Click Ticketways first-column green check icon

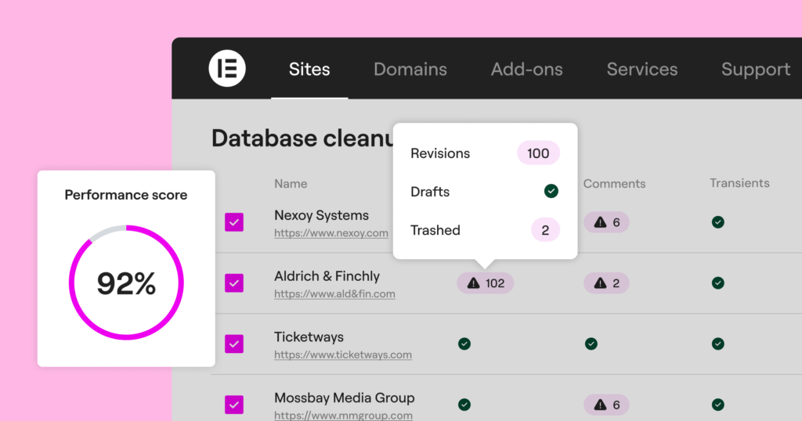pos(464,344)
